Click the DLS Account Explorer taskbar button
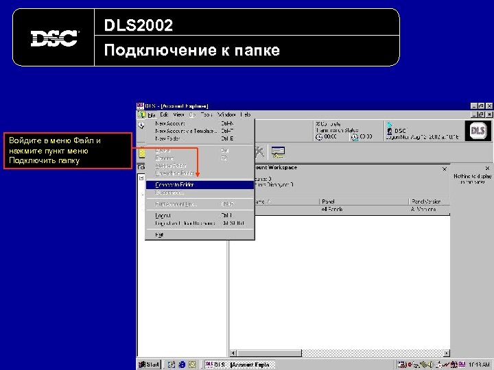 coord(239,365)
